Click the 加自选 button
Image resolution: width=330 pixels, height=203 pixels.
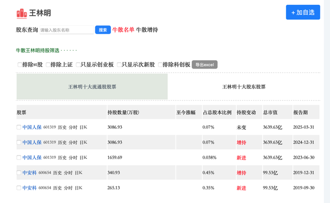click(x=303, y=12)
